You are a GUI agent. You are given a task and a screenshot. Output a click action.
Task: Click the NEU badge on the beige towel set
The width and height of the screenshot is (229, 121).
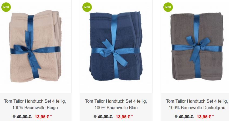click(6, 7)
